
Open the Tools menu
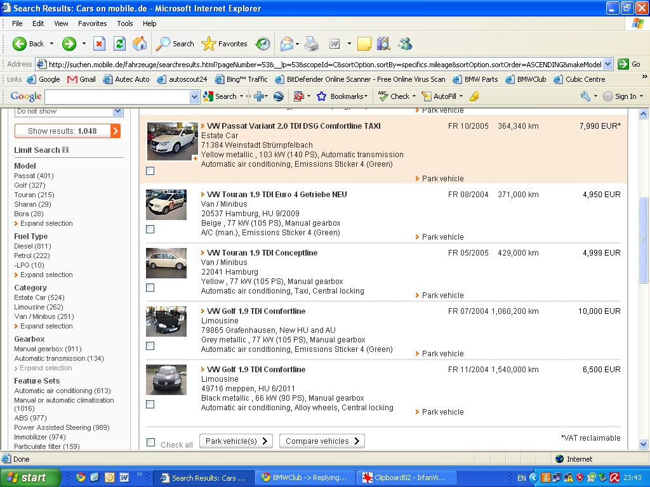pos(125,23)
